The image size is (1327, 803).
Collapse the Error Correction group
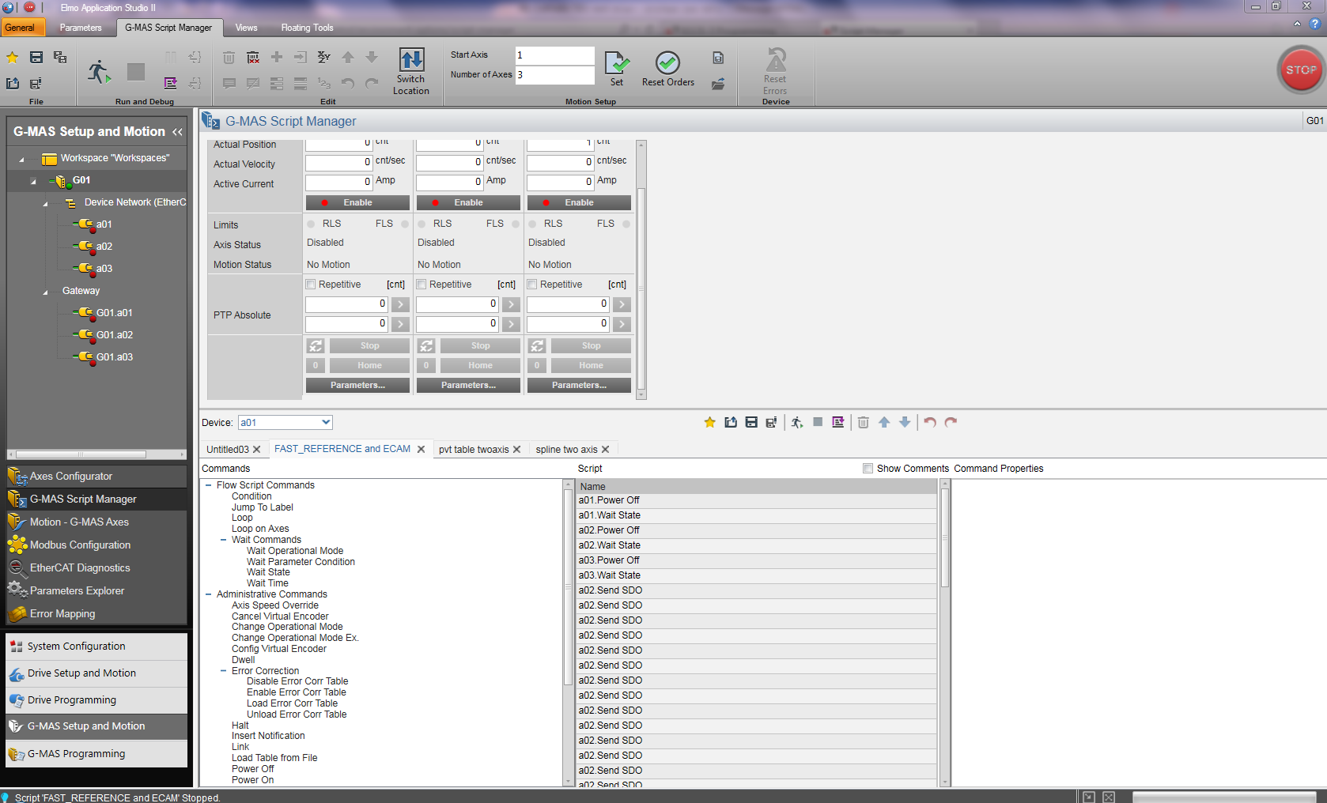point(223,671)
